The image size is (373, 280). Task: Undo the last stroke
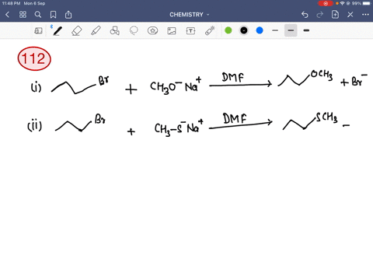click(305, 15)
